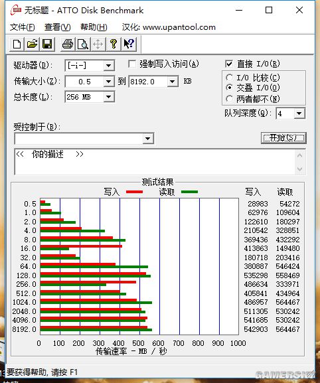Click the description box scroll up arrow
320x383 pixels.
tap(300, 155)
